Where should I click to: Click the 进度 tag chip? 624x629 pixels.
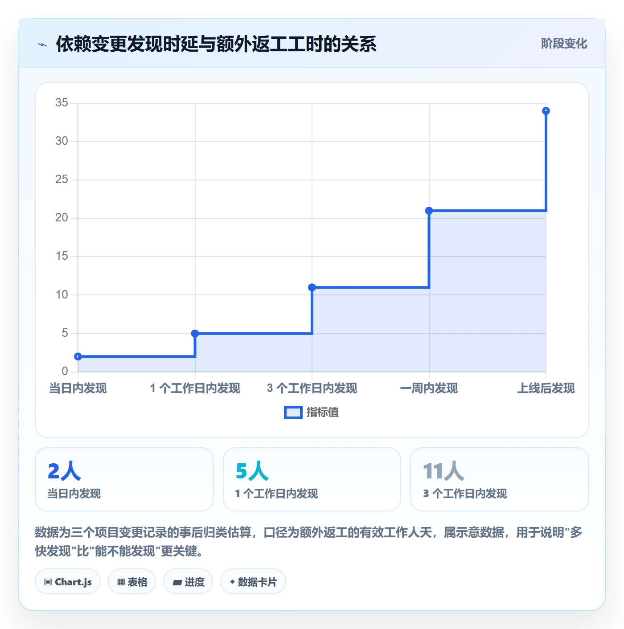188,582
